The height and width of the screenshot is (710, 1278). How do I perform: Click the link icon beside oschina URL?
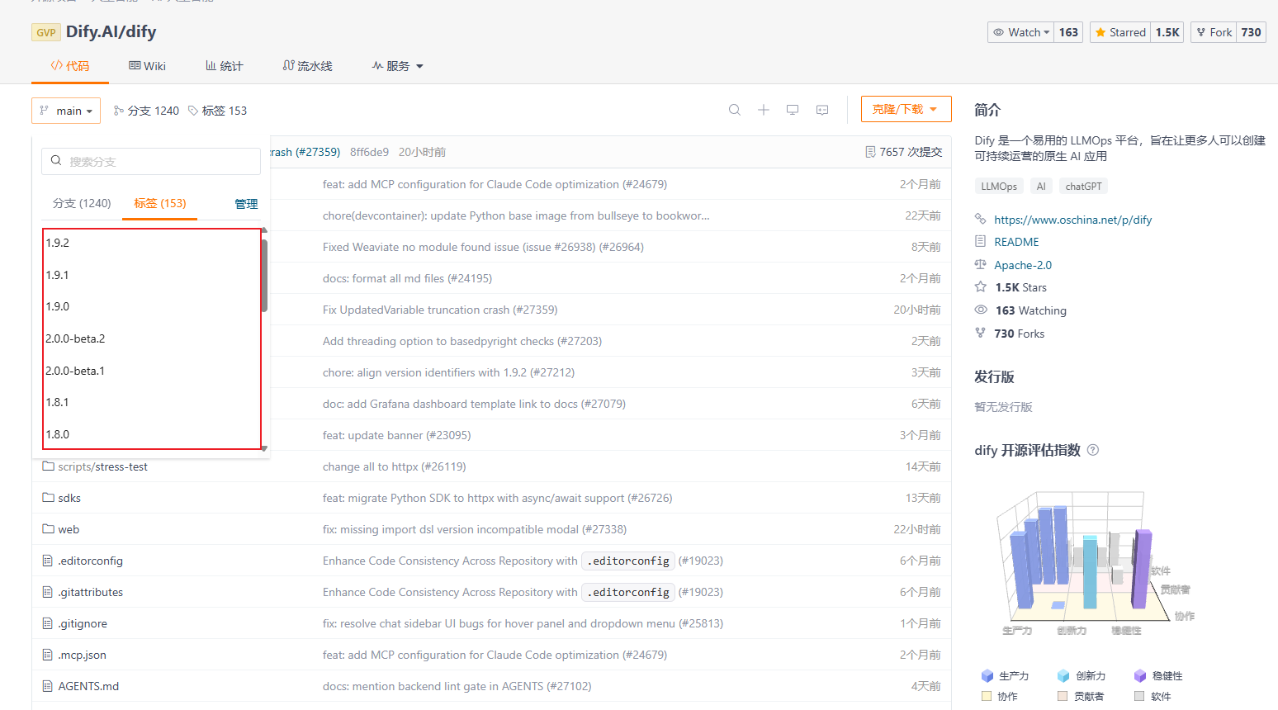(981, 219)
